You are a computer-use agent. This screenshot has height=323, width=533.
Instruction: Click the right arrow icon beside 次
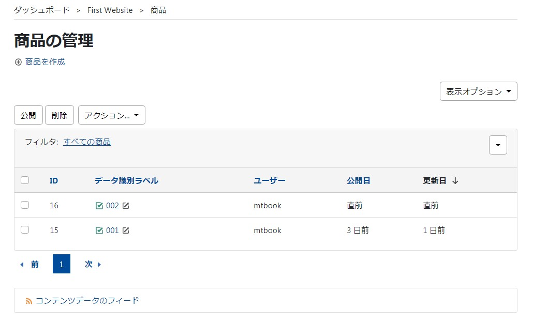point(99,264)
